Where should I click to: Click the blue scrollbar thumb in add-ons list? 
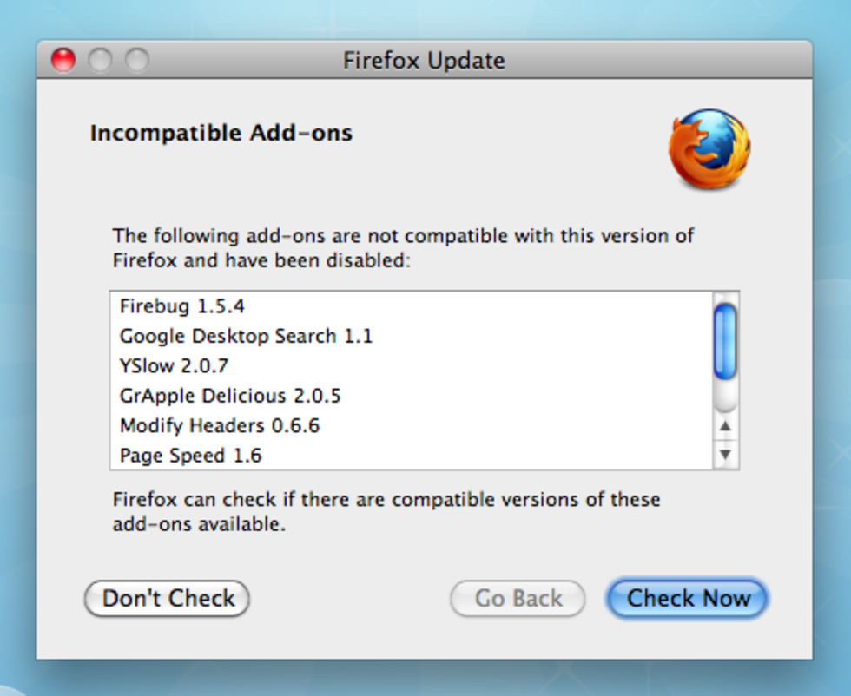tap(725, 341)
